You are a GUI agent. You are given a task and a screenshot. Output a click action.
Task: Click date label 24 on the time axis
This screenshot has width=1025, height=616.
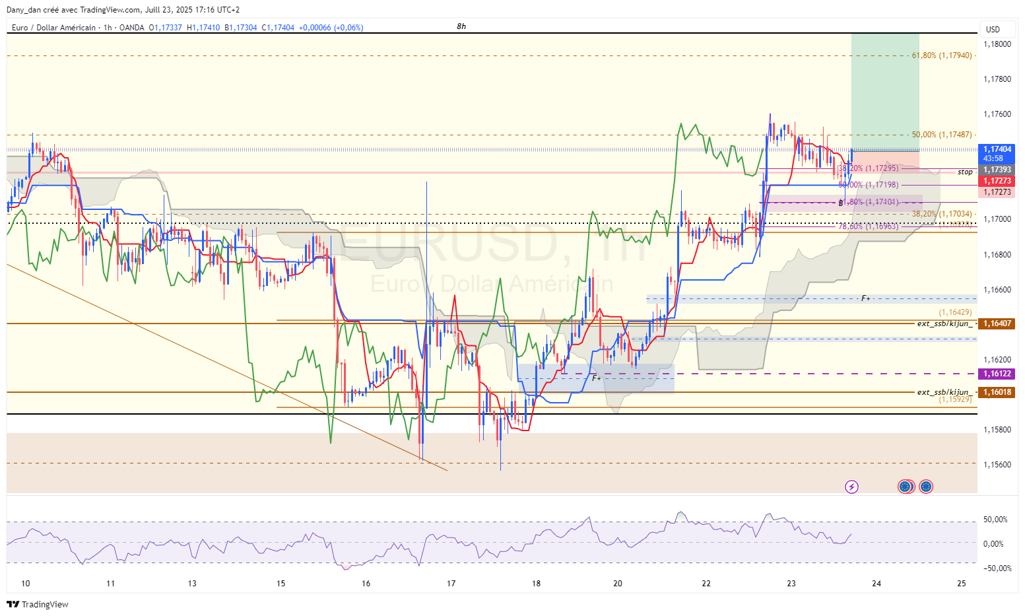pos(876,584)
